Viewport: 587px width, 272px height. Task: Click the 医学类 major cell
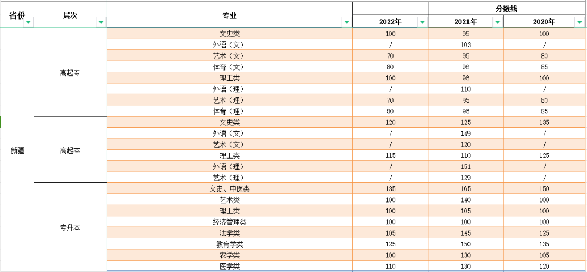[x=229, y=266]
